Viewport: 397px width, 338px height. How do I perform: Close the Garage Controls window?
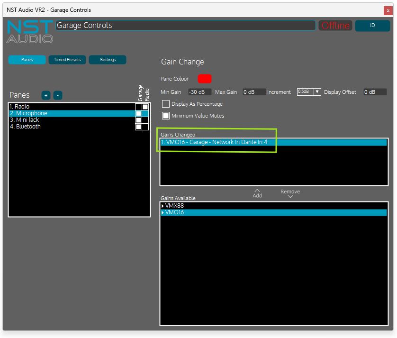click(388, 10)
